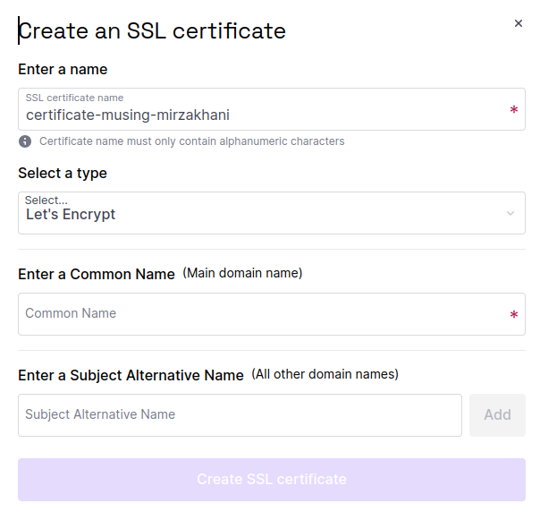
Task: Click the red asterisk in the Common Name field
Action: [513, 315]
